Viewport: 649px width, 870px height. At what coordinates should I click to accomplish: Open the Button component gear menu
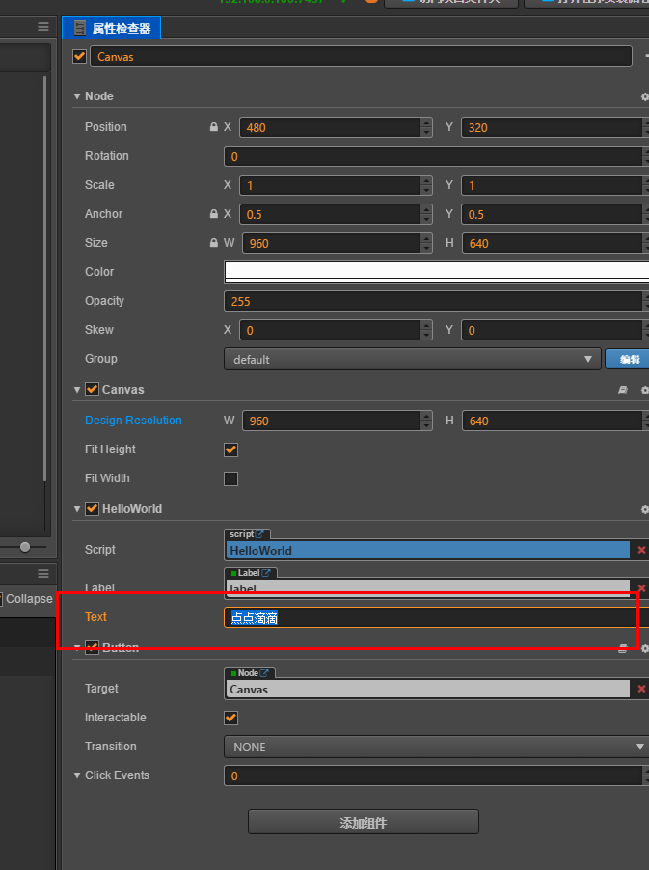pos(644,648)
